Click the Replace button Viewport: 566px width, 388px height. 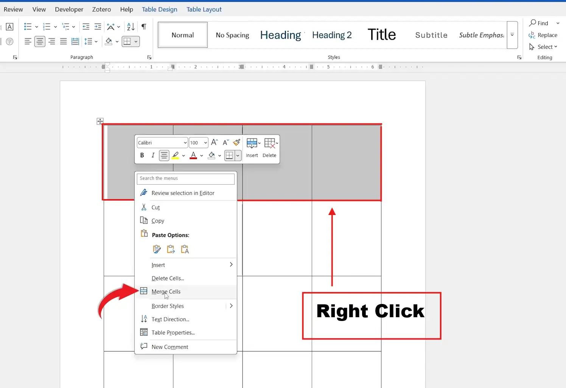(543, 35)
